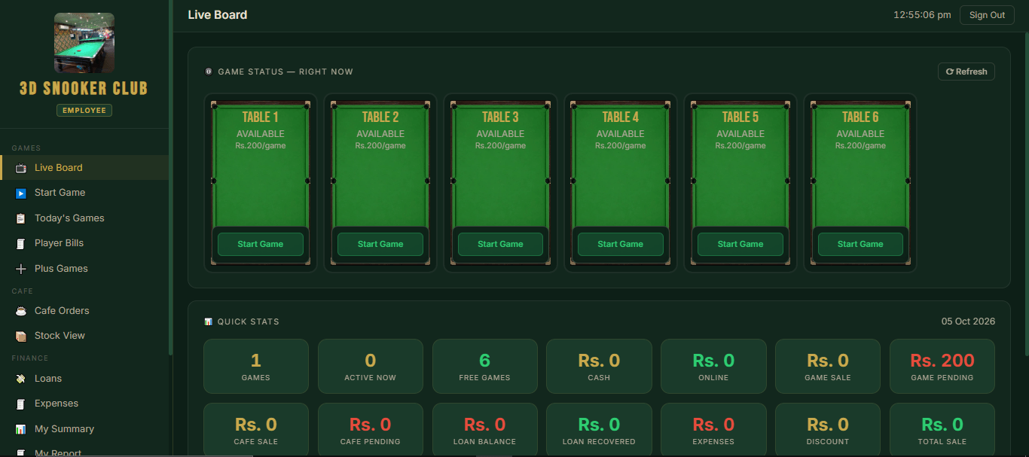Click the 3D SNOOKER CLUB title
1029x457 pixels.
(84, 89)
